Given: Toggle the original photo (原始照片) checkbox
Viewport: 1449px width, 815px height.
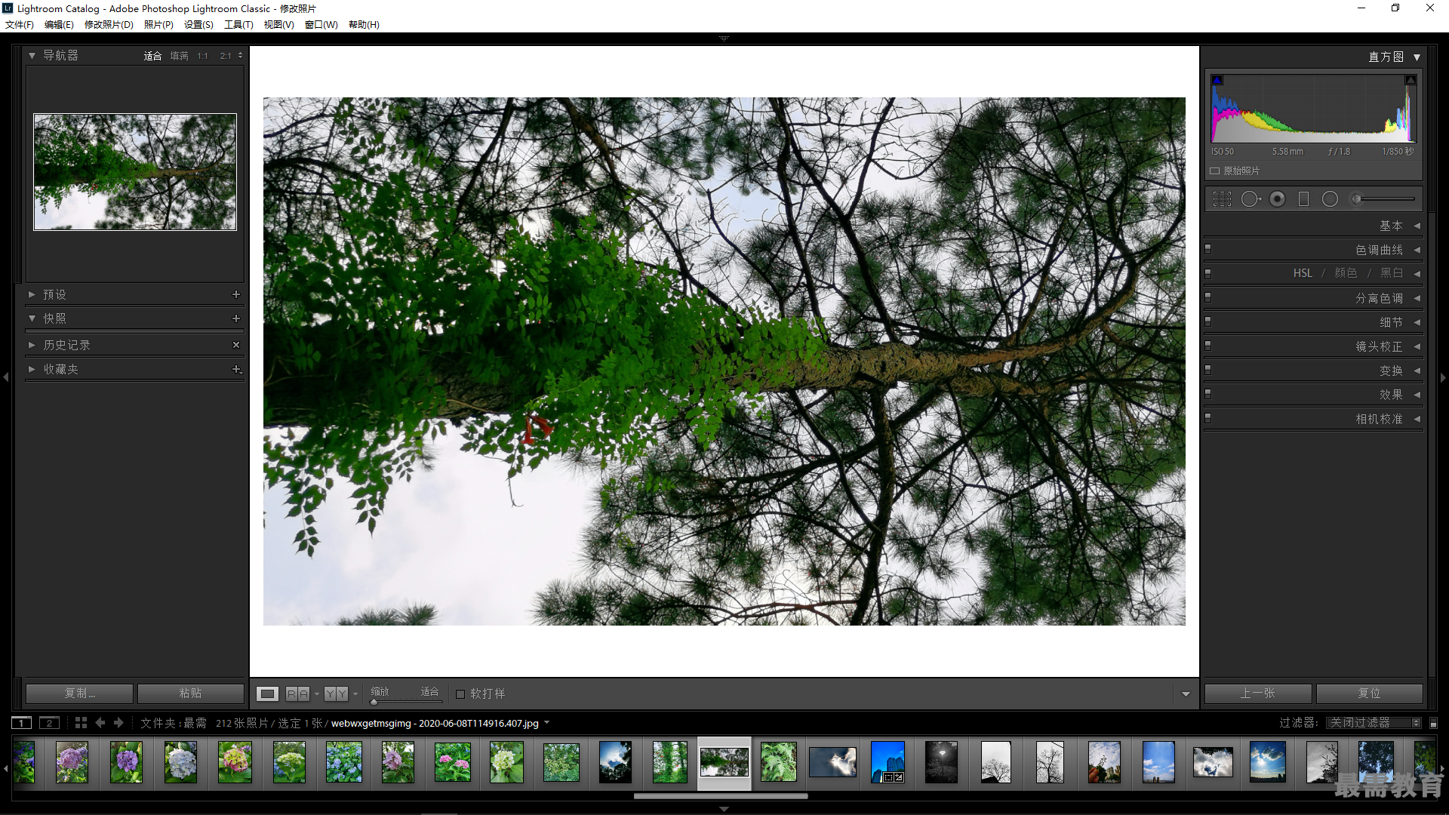Looking at the screenshot, I should point(1215,171).
